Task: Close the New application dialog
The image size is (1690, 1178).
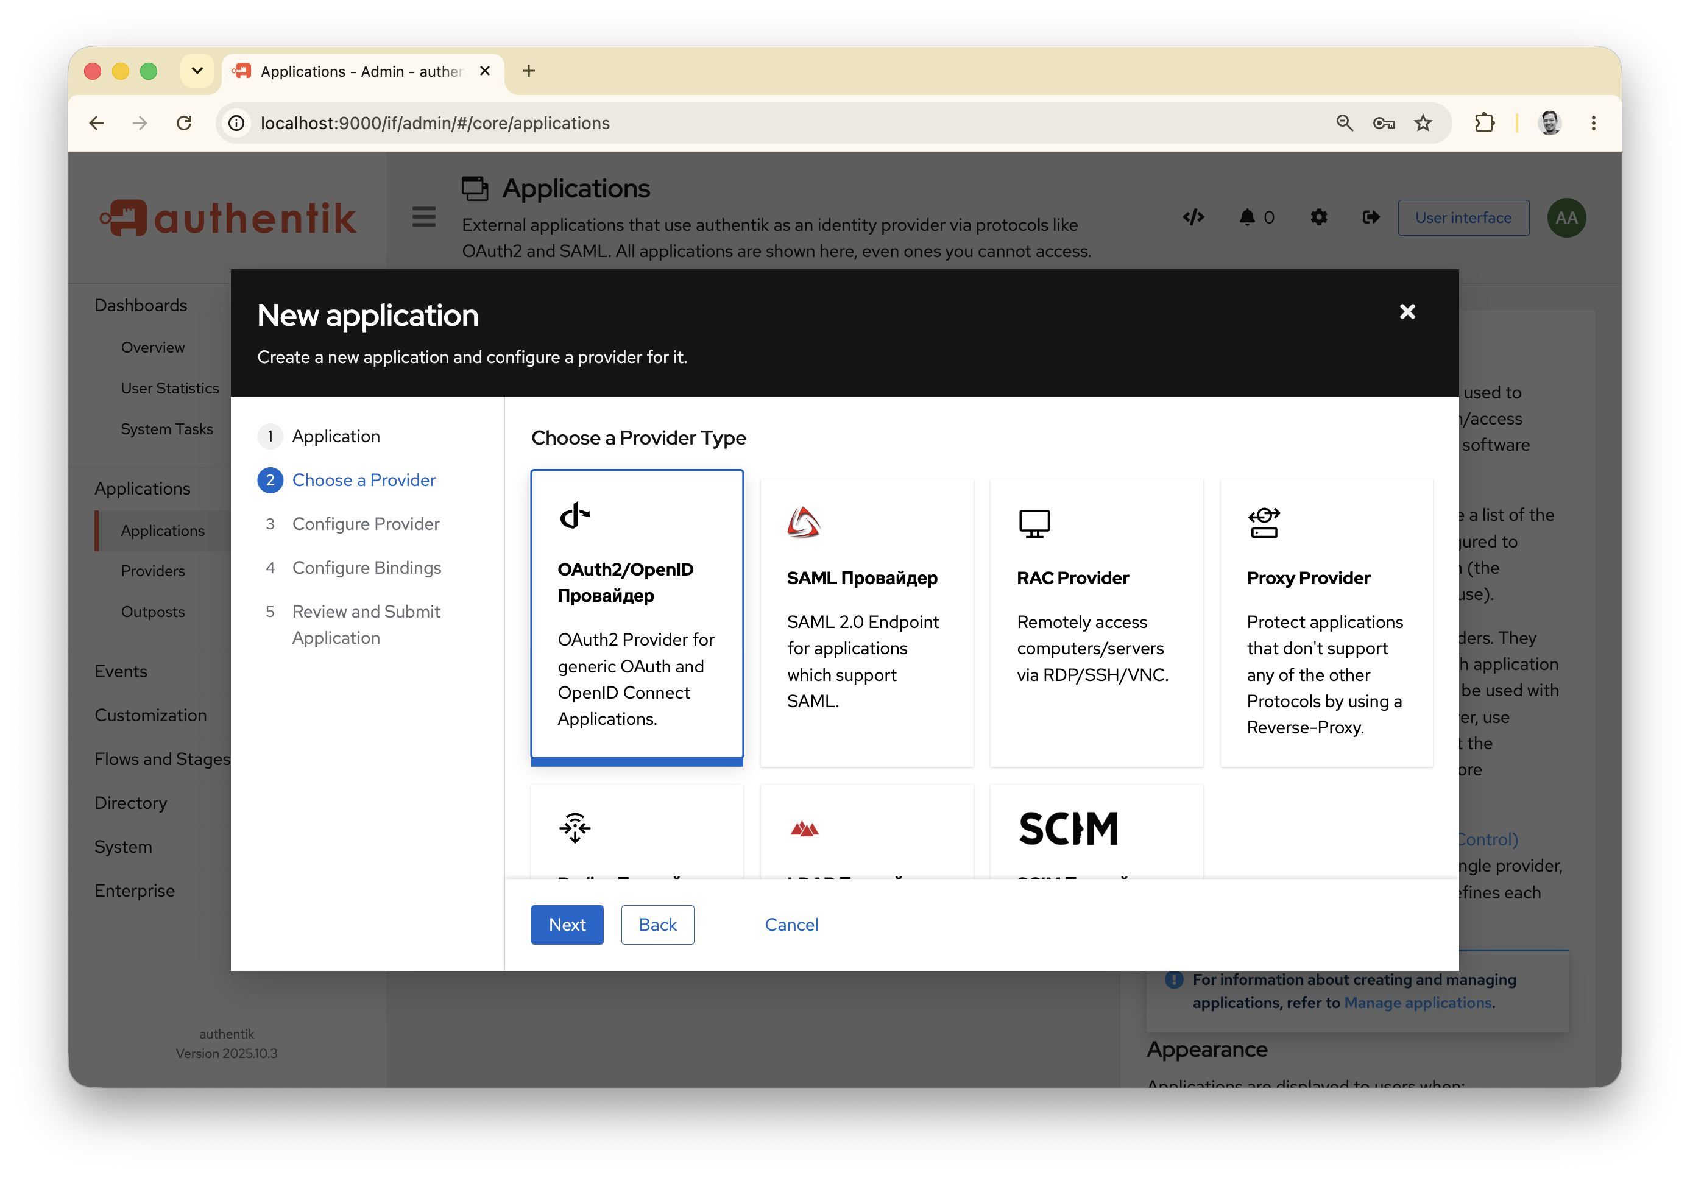Action: pyautogui.click(x=1407, y=311)
